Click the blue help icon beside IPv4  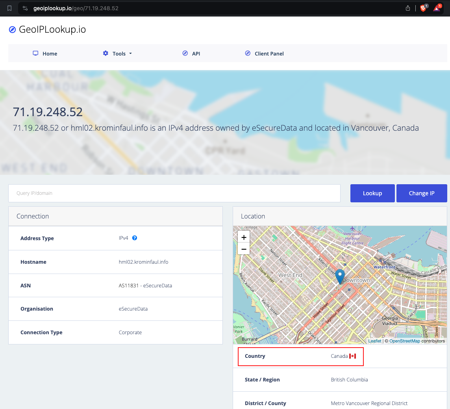coord(135,238)
